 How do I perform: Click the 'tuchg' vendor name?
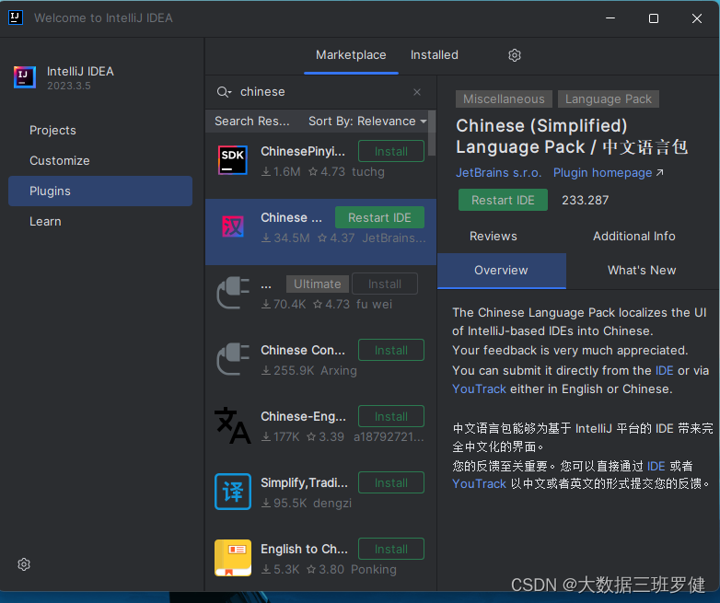(367, 172)
